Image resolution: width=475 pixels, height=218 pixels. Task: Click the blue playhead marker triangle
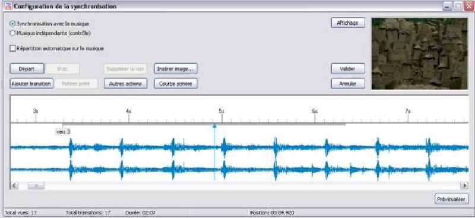(x=214, y=125)
